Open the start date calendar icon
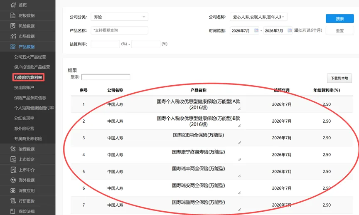 pos(256,30)
